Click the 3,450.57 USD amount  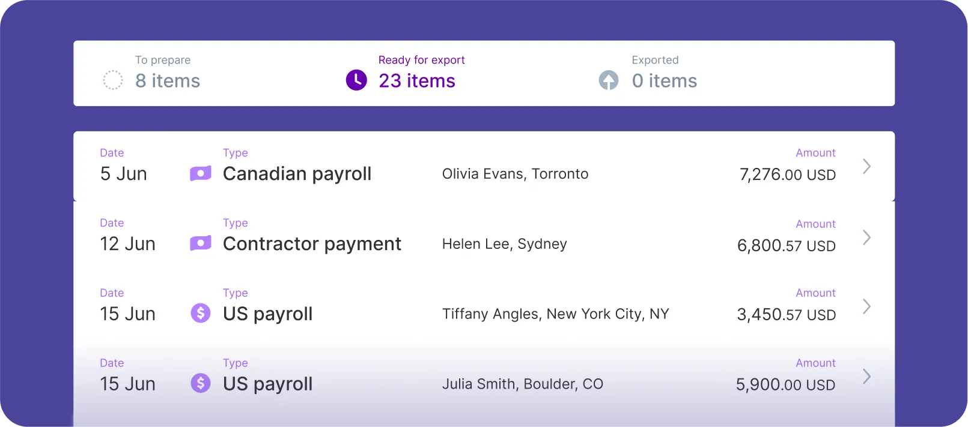coord(787,314)
